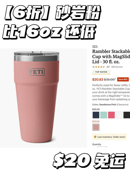The height and width of the screenshot is (173, 130).
Task: Select the hot pink color swatch
Action: [111, 115]
